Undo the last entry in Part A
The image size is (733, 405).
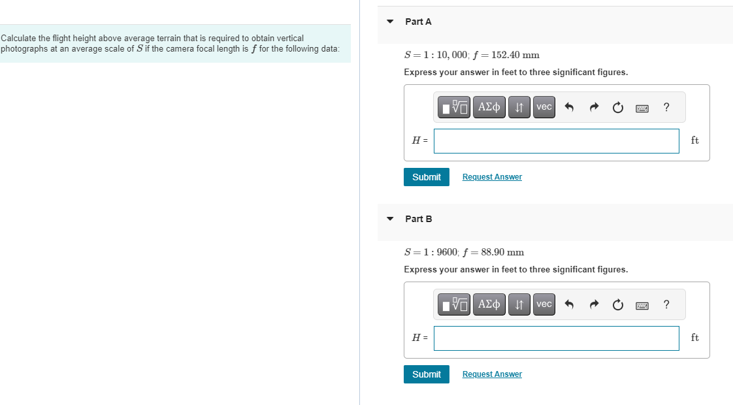[569, 106]
